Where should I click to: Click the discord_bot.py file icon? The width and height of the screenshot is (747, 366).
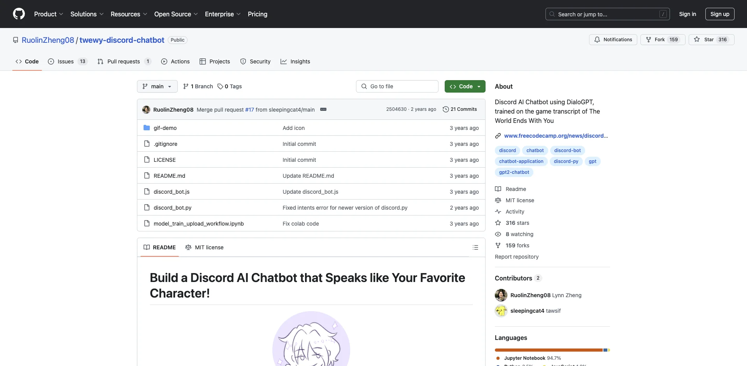147,207
